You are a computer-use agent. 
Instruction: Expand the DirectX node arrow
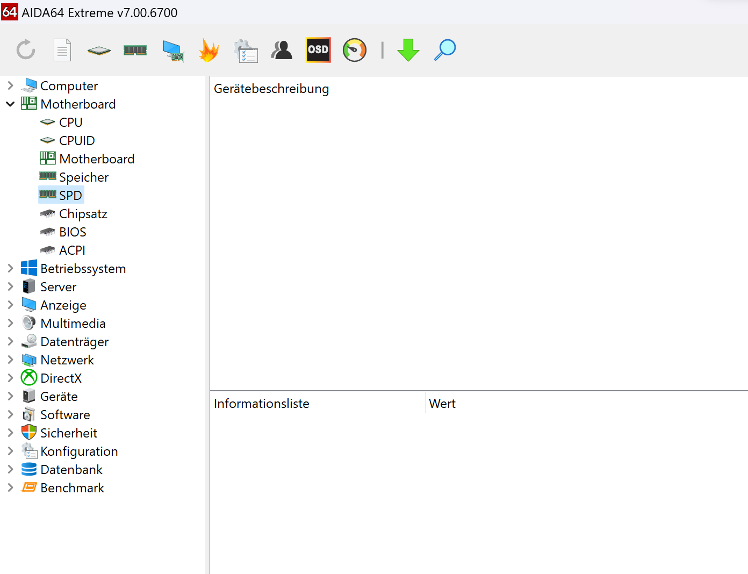pos(10,378)
